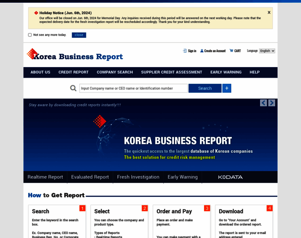The height and width of the screenshot is (238, 301).
Task: Click 'Holiday Notice (Jun. 6th, 2024)' title
Action: coord(65,13)
